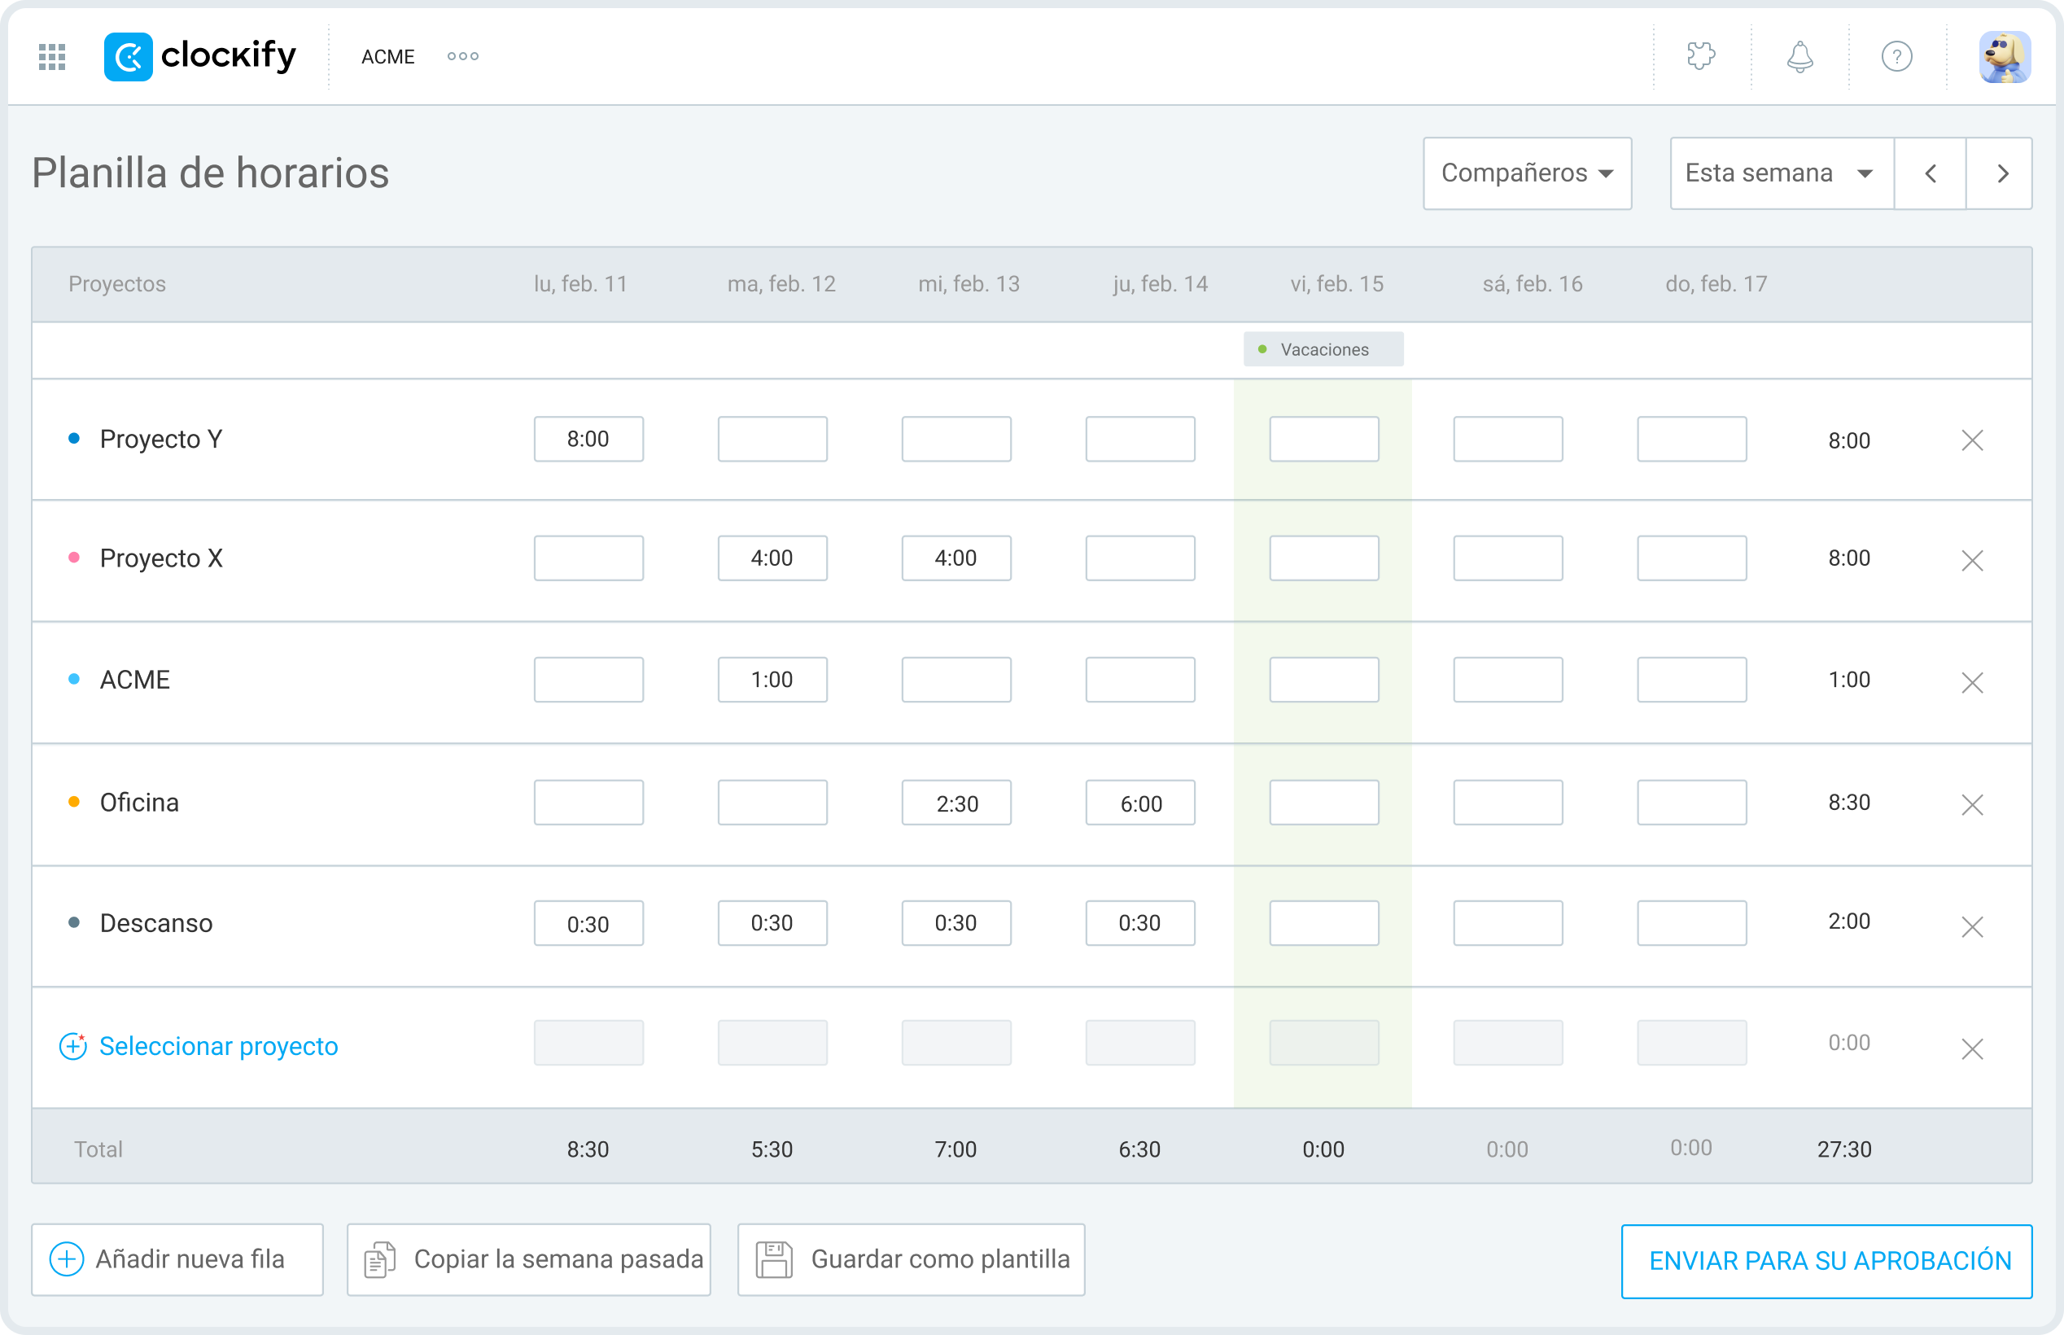Open the Compañeros dropdown

(x=1527, y=173)
